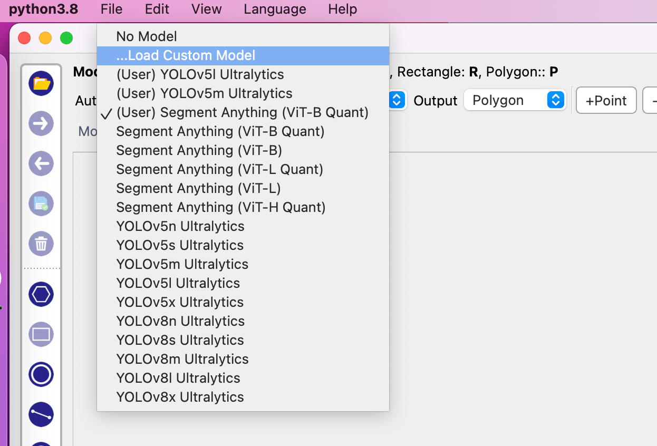The image size is (657, 446).
Task: Close the window with red button
Action: (x=24, y=38)
